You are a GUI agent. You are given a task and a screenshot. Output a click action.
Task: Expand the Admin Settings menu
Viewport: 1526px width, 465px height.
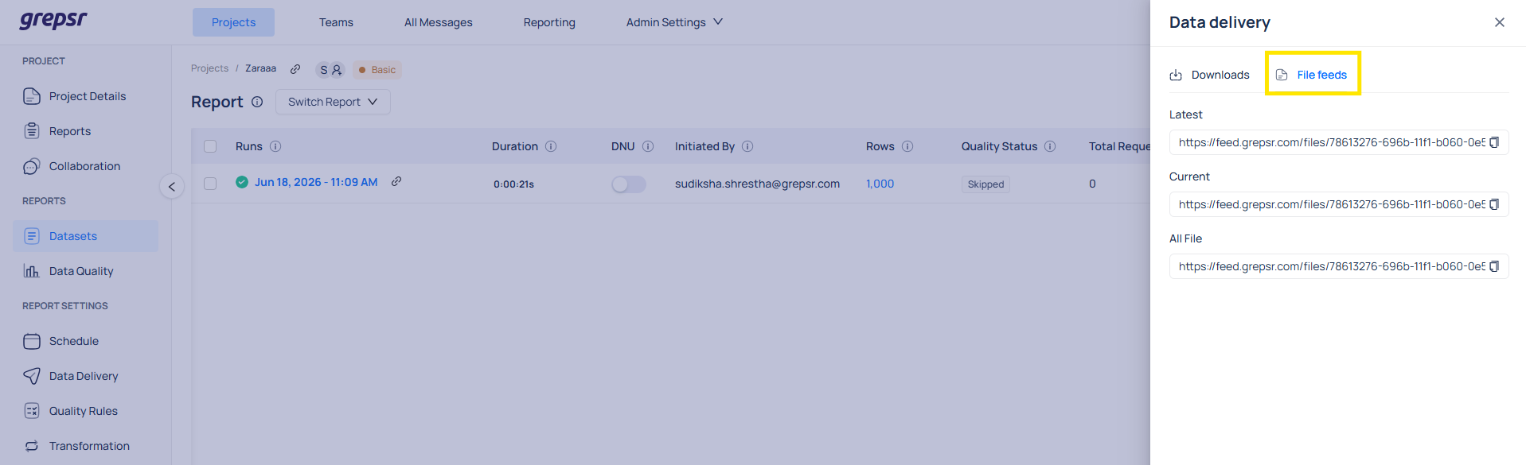point(674,22)
